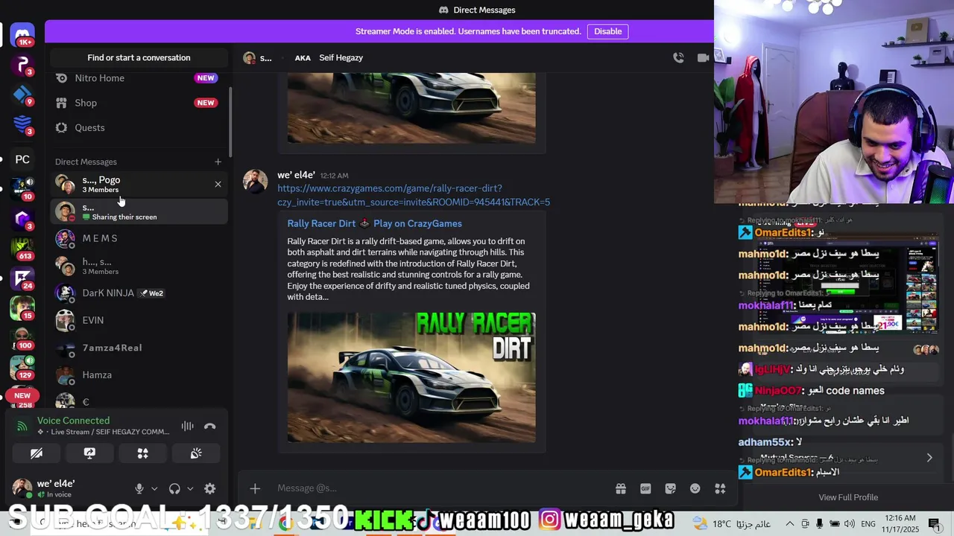Image resolution: width=954 pixels, height=536 pixels.
Task: Open the server icon with 129 badge
Action: point(22,368)
